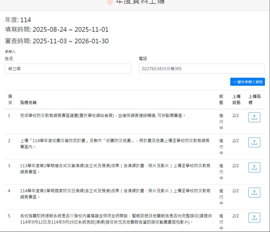Click 進行中 status of row 3

tap(221, 172)
